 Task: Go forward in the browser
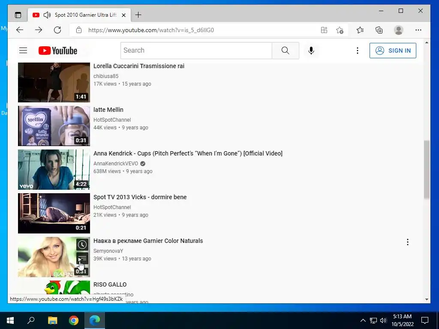[x=38, y=30]
